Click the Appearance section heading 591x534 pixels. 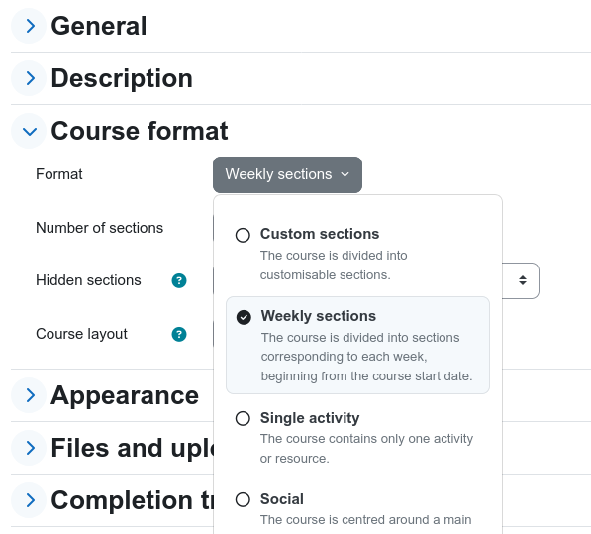tap(125, 396)
